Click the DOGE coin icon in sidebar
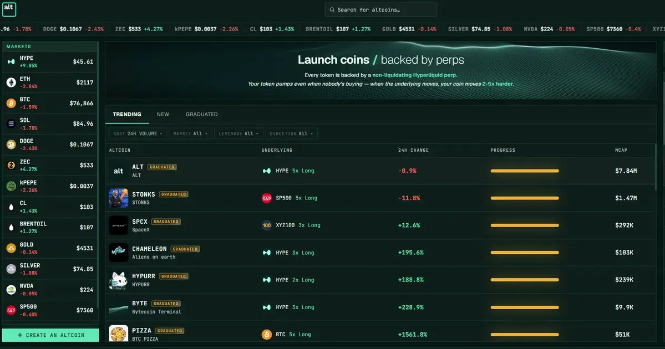The image size is (665, 349). pos(11,145)
